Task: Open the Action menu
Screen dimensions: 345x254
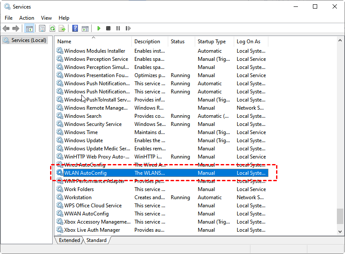Action: click(27, 18)
